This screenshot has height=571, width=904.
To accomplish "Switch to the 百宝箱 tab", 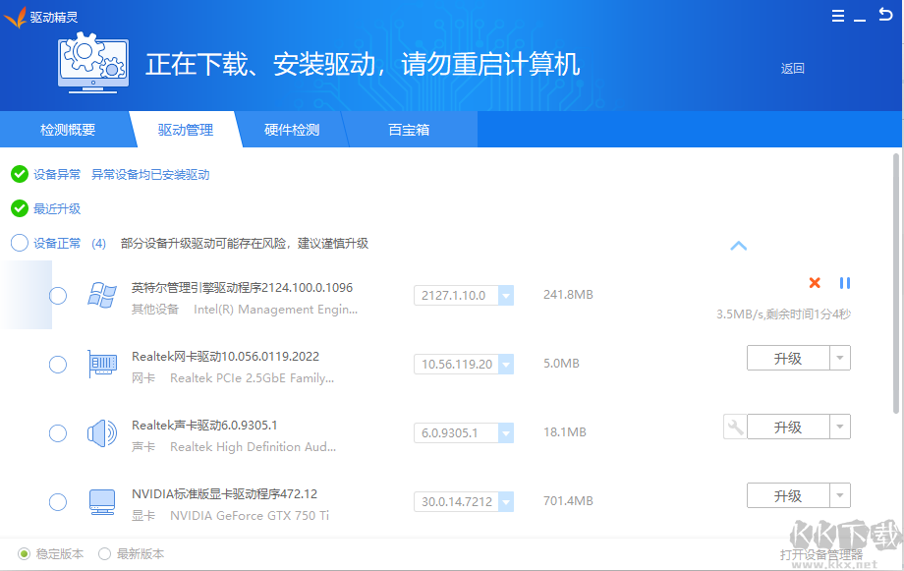I will pyautogui.click(x=409, y=130).
